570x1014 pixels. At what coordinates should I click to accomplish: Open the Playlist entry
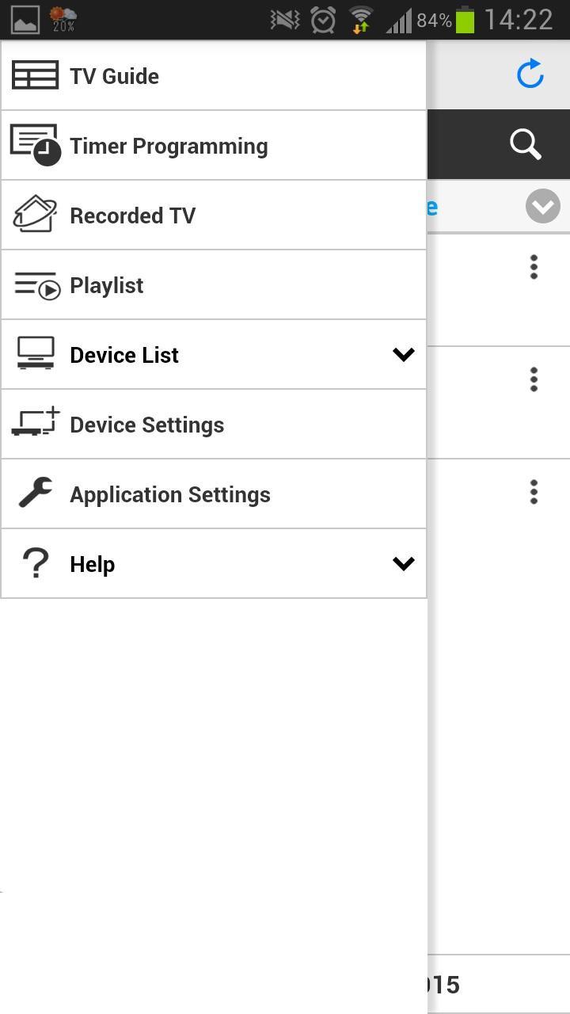pyautogui.click(x=106, y=285)
